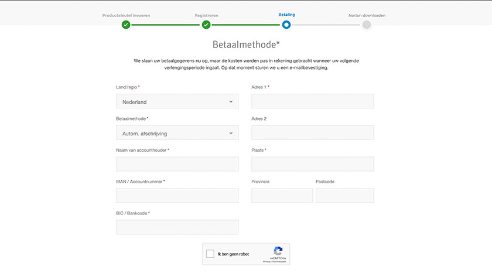Click the green checkmark under Registreren
492x277 pixels.
[206, 25]
